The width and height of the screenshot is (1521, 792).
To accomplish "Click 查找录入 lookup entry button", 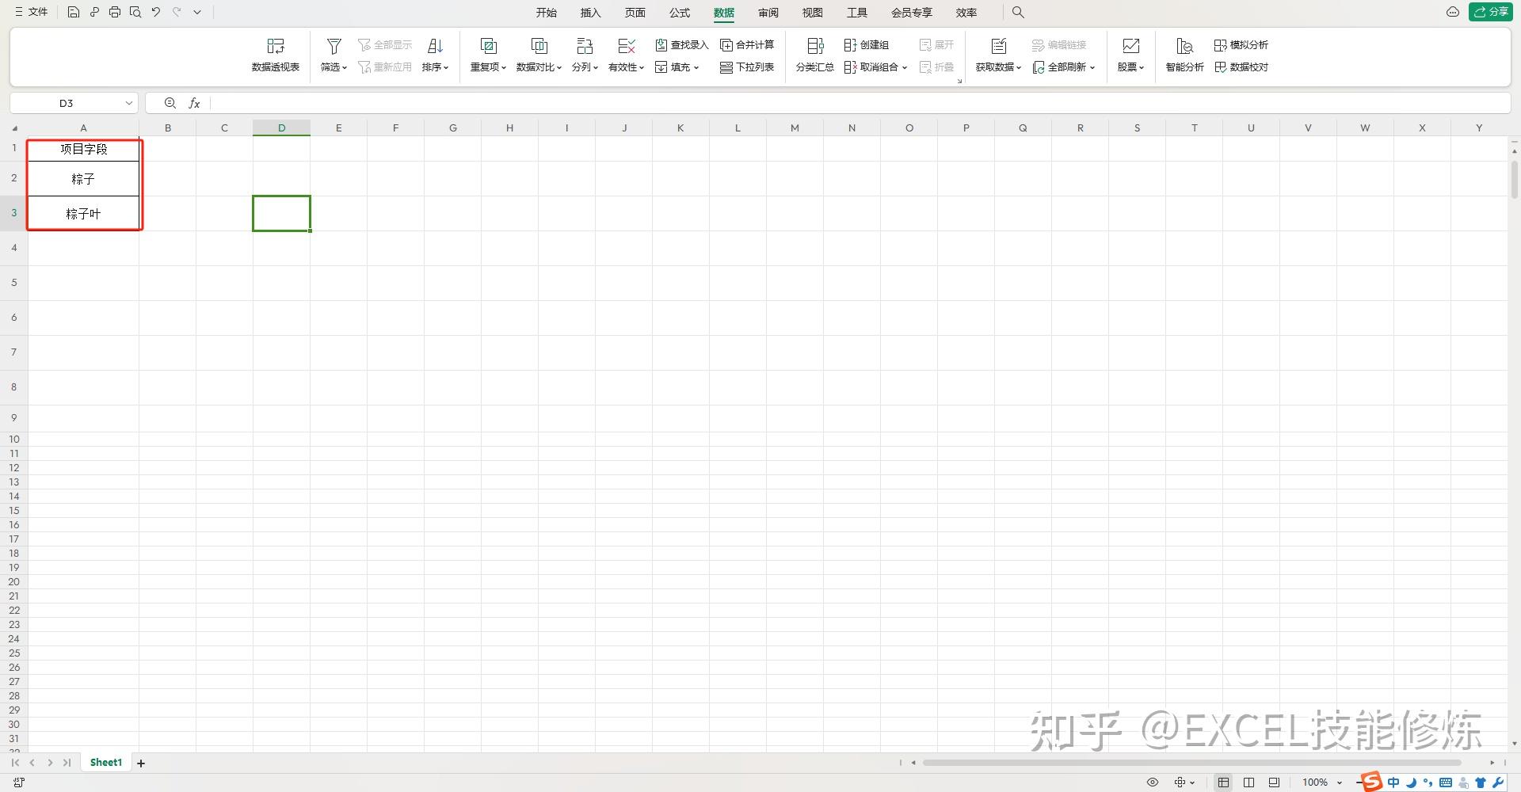I will (683, 45).
